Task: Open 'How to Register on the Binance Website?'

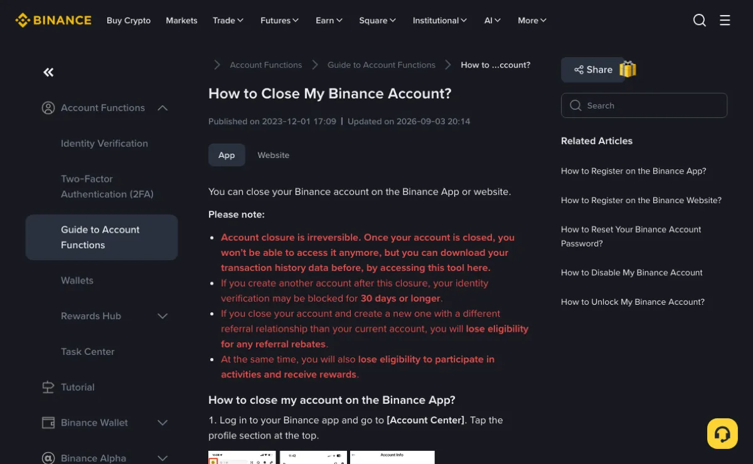Action: click(x=641, y=201)
